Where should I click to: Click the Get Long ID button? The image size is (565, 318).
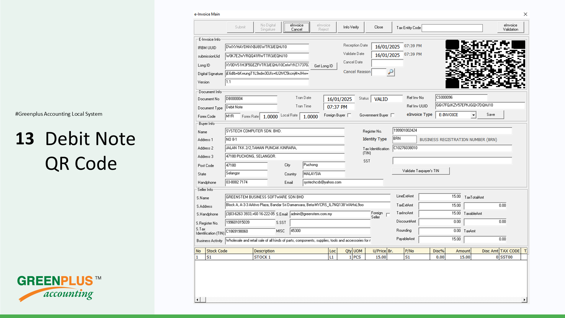tap(323, 66)
